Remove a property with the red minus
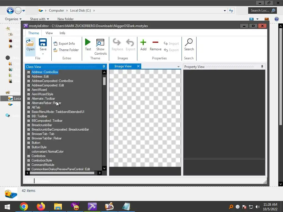 [x=155, y=43]
